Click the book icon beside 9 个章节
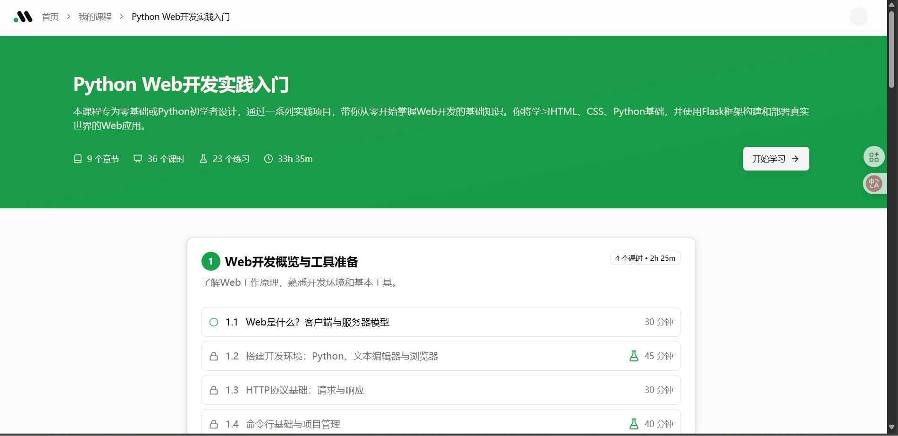The image size is (898, 436). [x=78, y=159]
